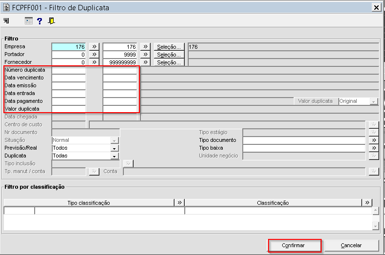Click first cell under Tipo classificação

(19, 211)
